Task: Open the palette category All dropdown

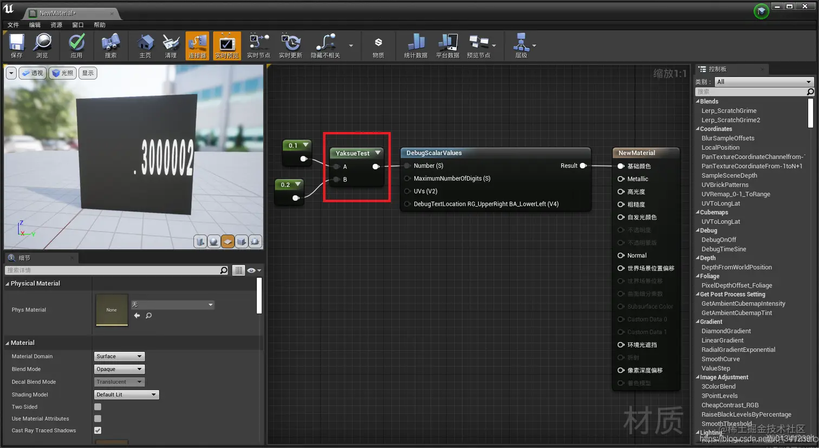Action: click(764, 82)
